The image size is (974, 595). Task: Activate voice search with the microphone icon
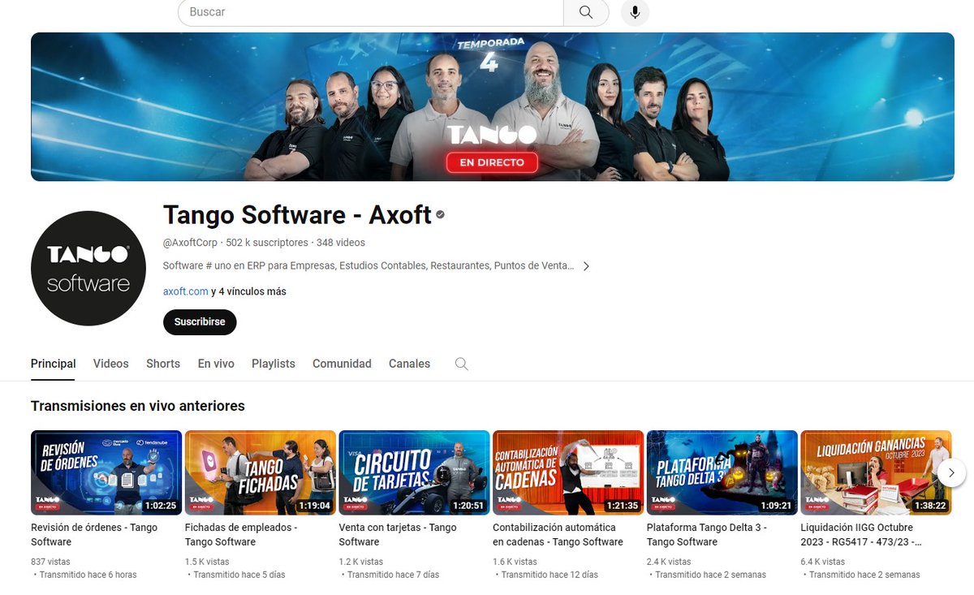pos(635,12)
